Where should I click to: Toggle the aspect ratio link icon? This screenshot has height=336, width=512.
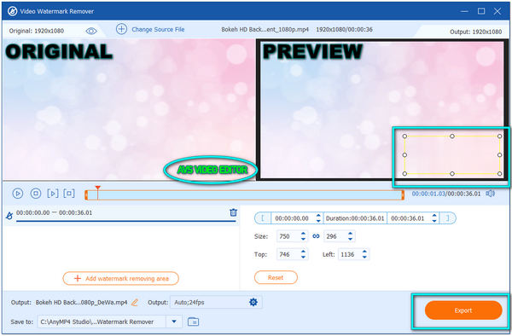[316, 236]
